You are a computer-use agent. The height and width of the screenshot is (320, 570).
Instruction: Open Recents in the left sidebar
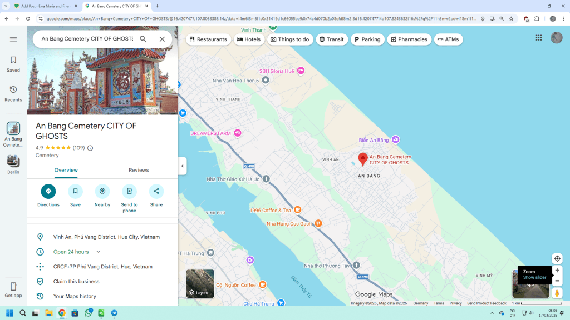click(13, 93)
